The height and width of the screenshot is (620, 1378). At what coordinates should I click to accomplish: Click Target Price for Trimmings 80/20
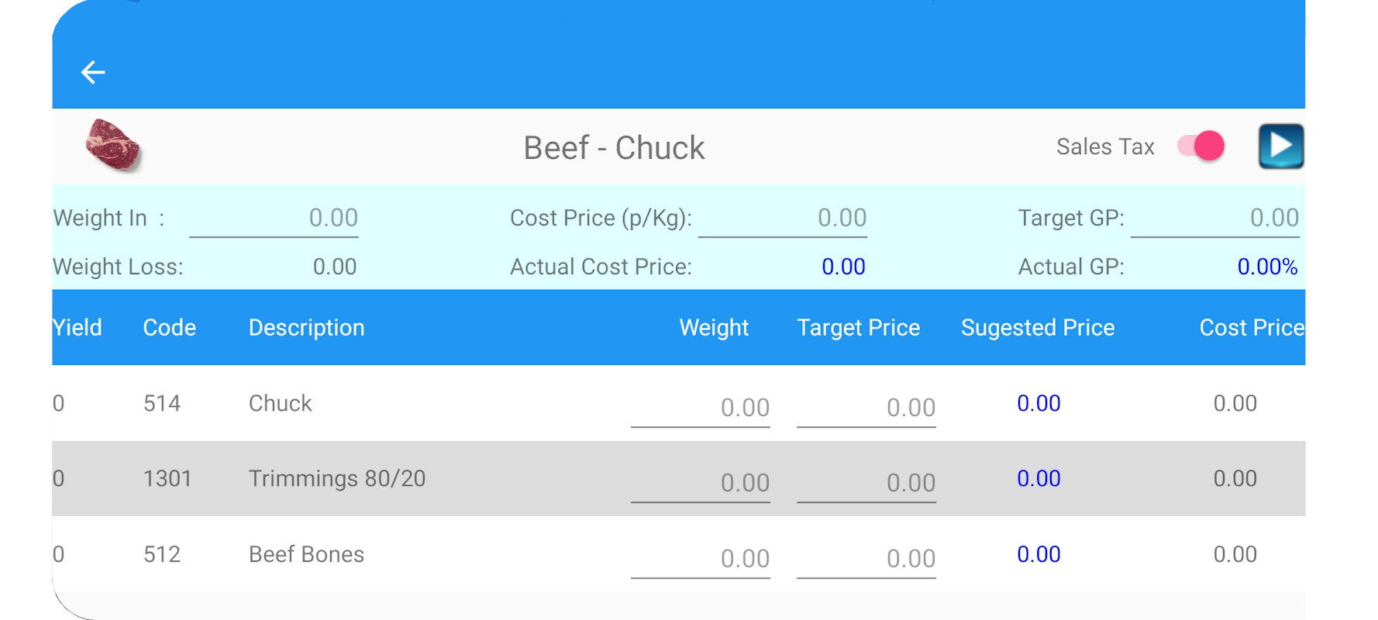[866, 483]
